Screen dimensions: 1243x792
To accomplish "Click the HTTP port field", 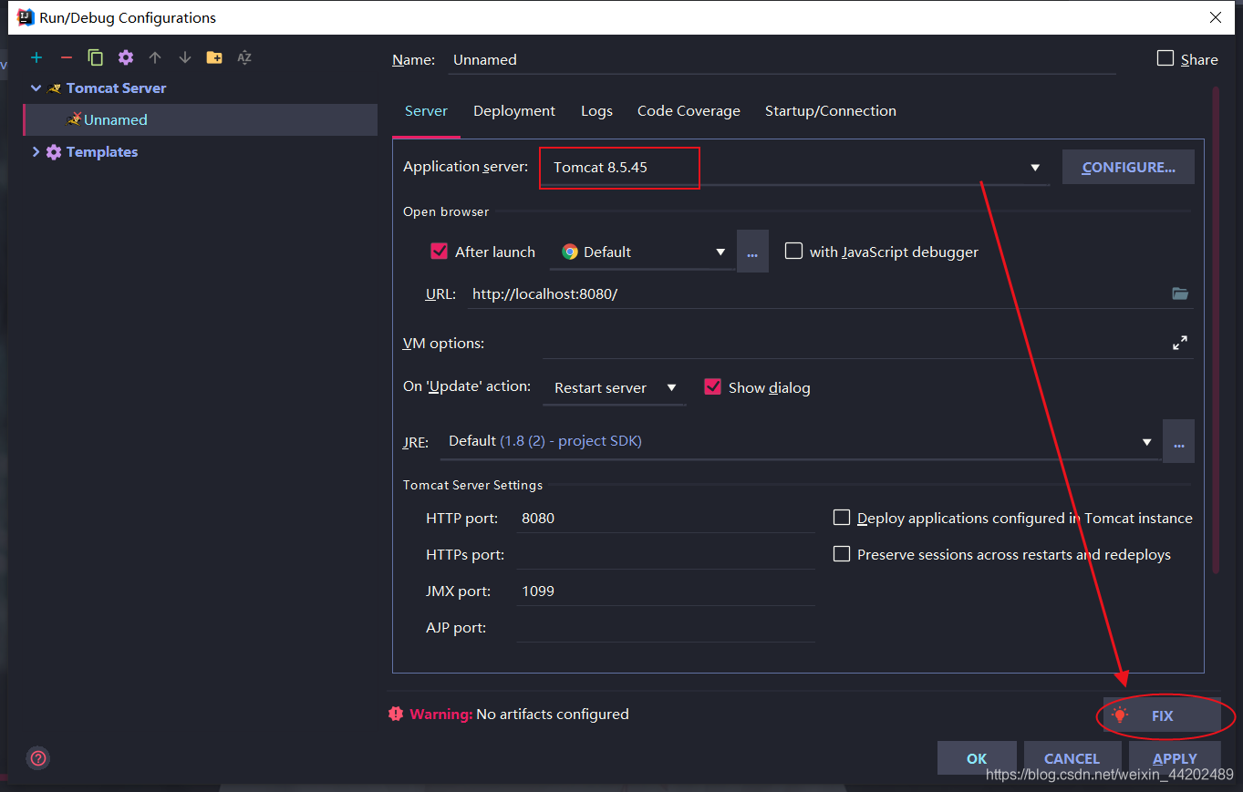I will (x=665, y=518).
